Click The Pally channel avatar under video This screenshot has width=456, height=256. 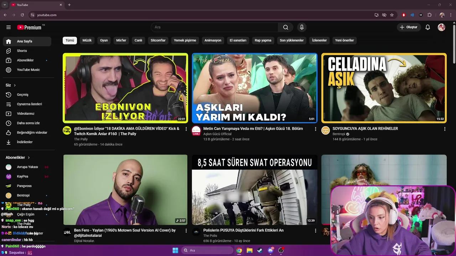coord(67,130)
